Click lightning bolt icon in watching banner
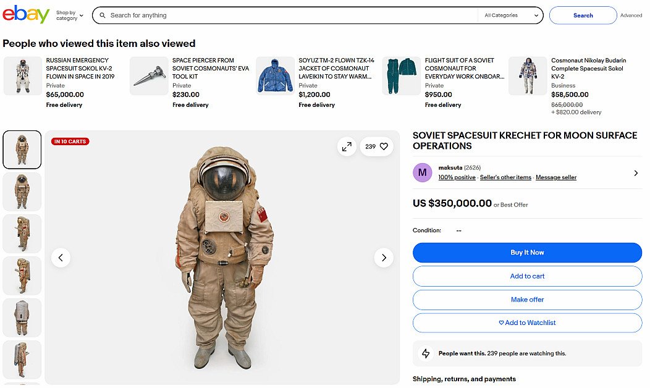The width and height of the screenshot is (650, 388). coord(426,353)
